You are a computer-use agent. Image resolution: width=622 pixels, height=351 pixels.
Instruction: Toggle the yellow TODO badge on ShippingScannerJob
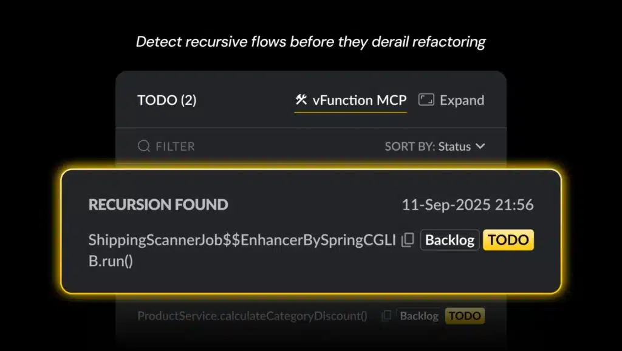[x=508, y=240]
